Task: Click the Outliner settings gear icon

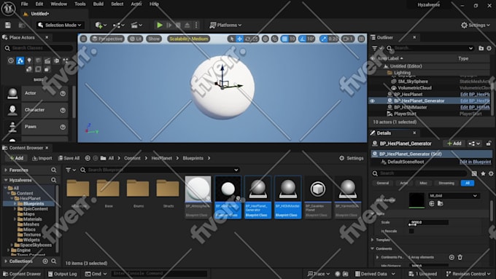Action: point(489,48)
